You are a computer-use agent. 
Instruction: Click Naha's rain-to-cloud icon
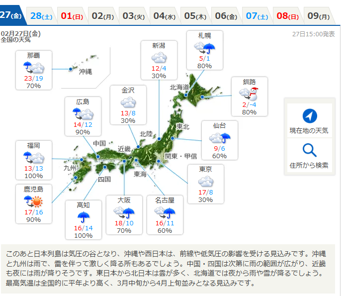pyautogui.click(x=34, y=68)
